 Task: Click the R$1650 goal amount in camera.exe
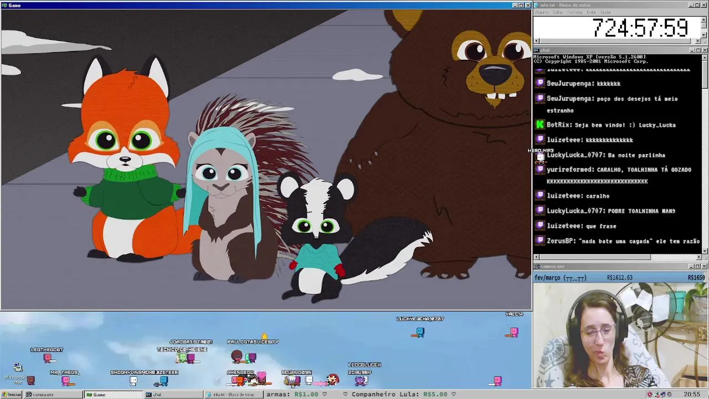point(697,278)
